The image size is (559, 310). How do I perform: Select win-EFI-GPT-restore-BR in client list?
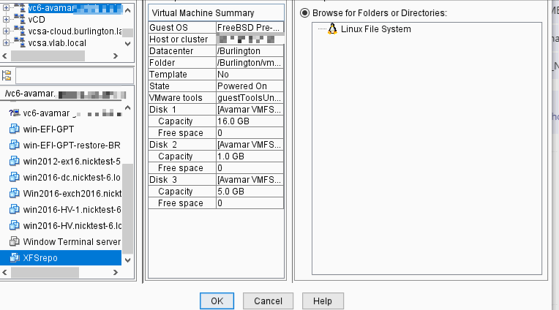(x=72, y=145)
